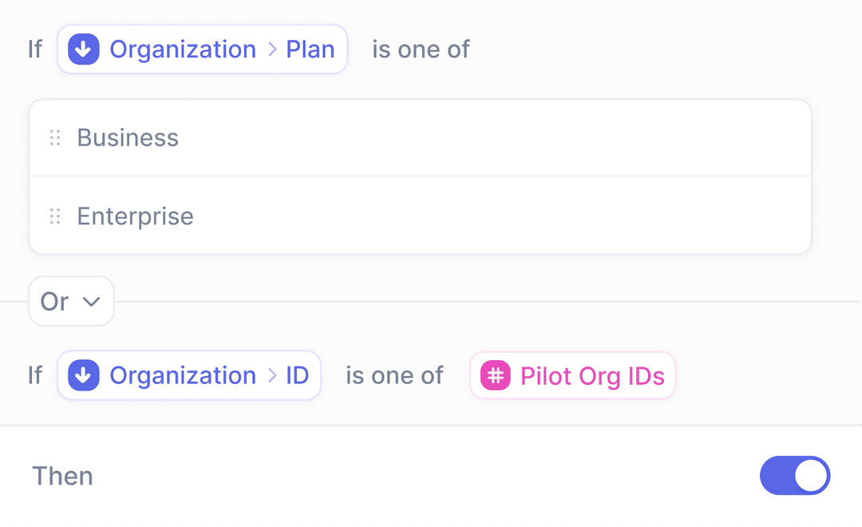Click the arrow icon in Organization Plan chip

click(84, 50)
